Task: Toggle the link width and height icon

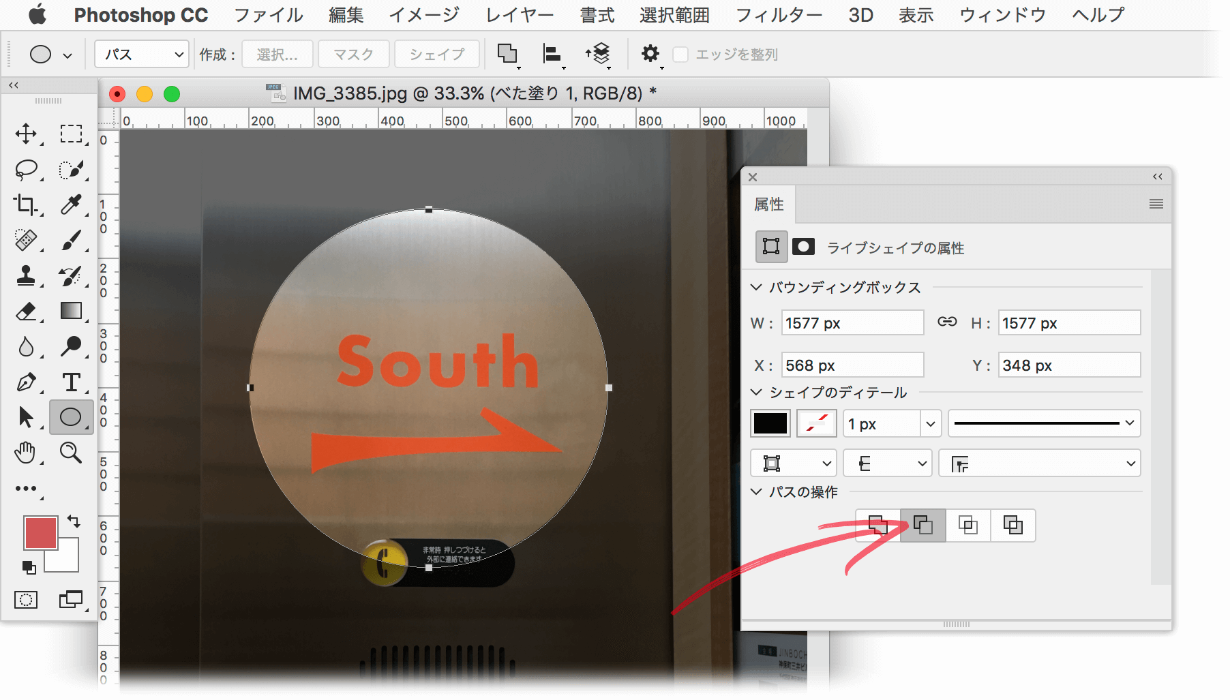Action: point(947,322)
